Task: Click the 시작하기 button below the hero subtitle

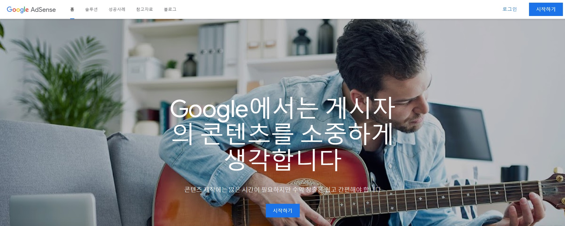Action: coord(282,211)
